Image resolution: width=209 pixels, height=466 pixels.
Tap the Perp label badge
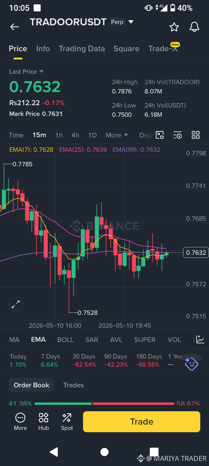117,22
